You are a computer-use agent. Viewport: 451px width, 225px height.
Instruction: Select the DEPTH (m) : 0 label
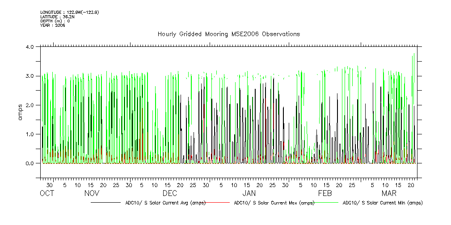pos(55,21)
